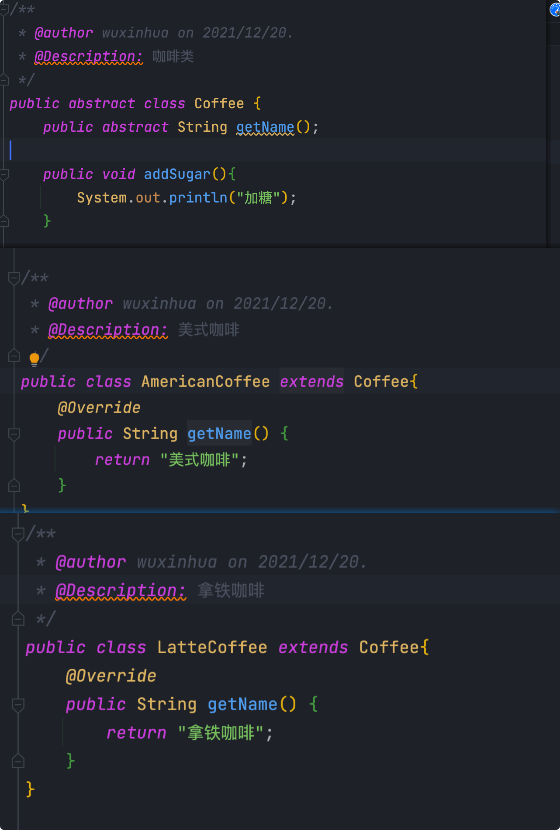560x830 pixels.
Task: Click fold end marker of LatteCoffee getName
Action: tap(18, 761)
